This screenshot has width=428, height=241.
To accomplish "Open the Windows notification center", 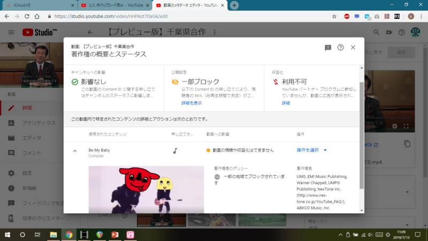I will pyautogui.click(x=418, y=235).
